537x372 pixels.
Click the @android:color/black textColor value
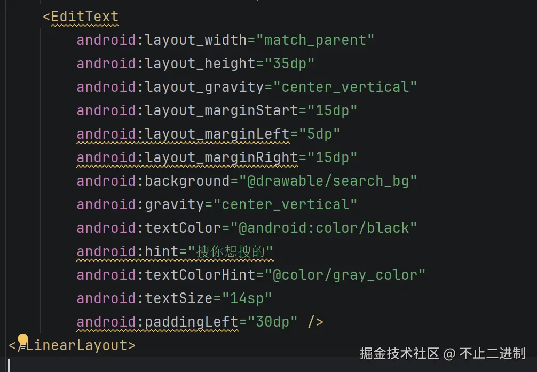323,228
